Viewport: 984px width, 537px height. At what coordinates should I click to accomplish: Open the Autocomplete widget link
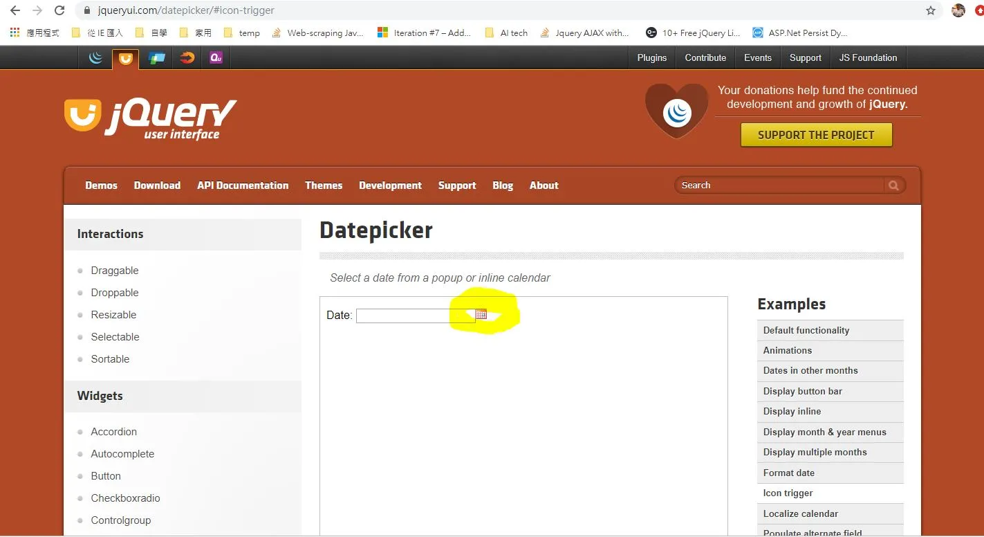(122, 454)
